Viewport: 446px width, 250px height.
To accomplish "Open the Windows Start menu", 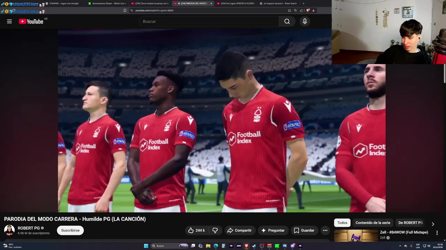I will (146, 246).
